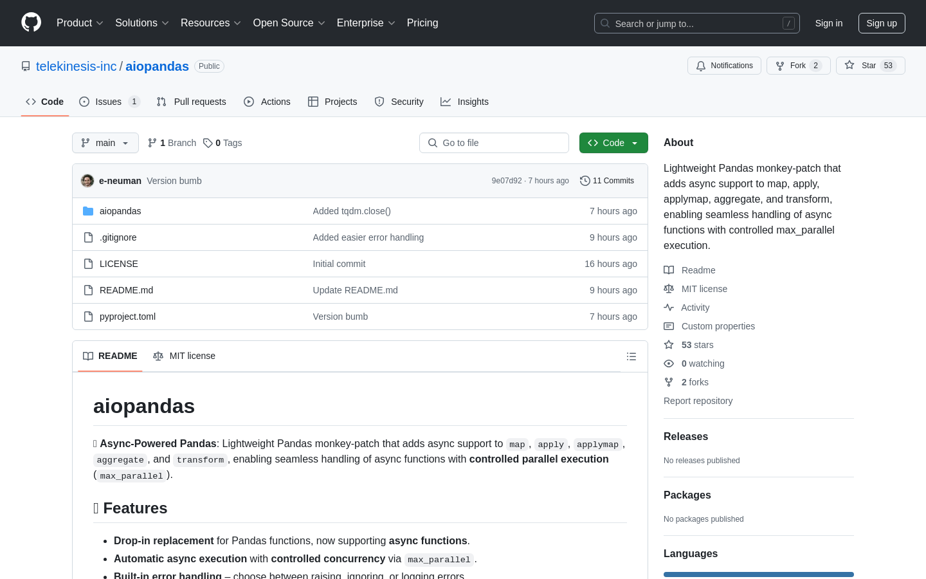The height and width of the screenshot is (579, 926).
Task: Open the 1 Branch link
Action: (x=172, y=143)
